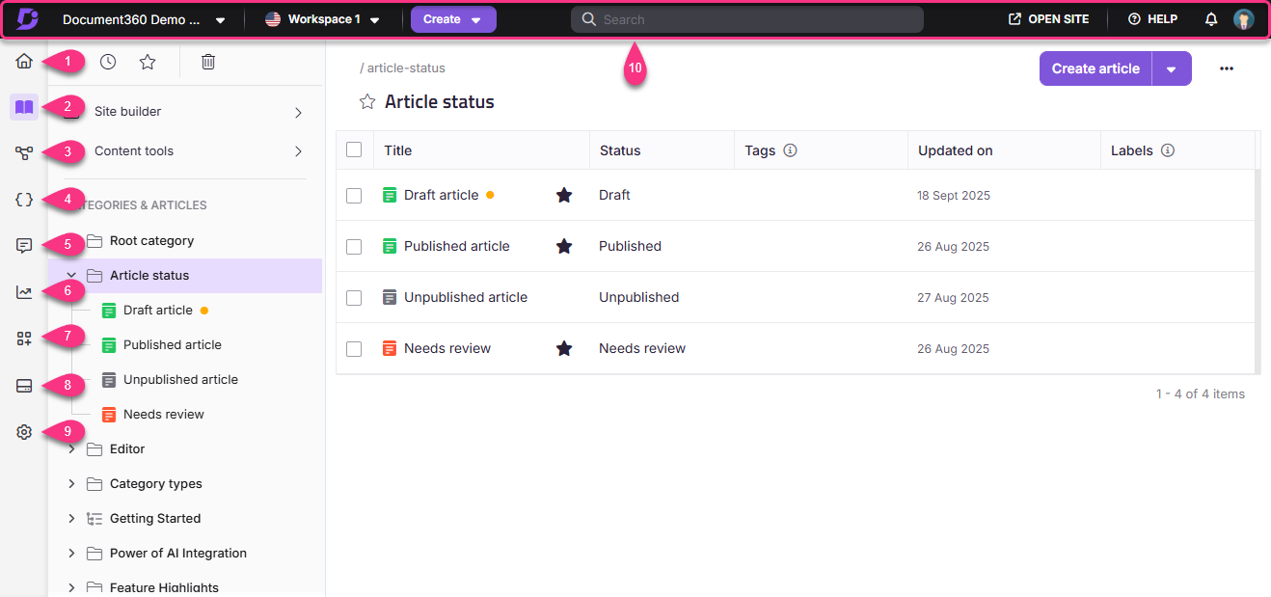Open the Knowledge base widget icon
This screenshot has height=597, width=1271.
[23, 337]
